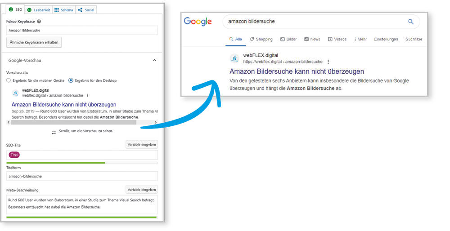Viewport: 450px width, 231px height.
Task: Open the News search tab
Action: click(x=312, y=39)
